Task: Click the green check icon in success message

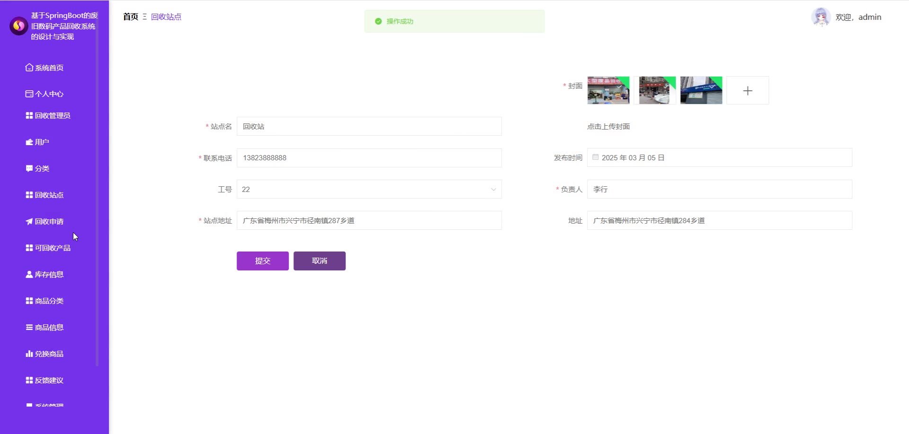Action: (x=378, y=21)
